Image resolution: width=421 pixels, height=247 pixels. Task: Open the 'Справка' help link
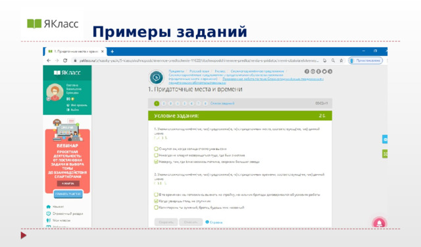coord(216,222)
